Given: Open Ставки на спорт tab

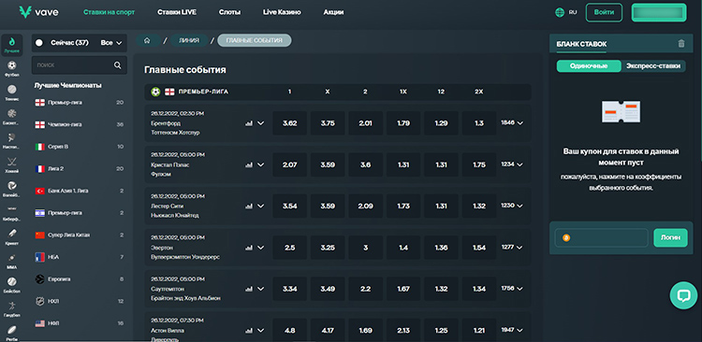Looking at the screenshot, I should click(109, 12).
